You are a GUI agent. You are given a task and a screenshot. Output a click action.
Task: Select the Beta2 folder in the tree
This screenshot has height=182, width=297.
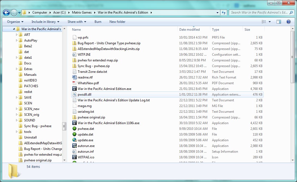click(x=28, y=46)
